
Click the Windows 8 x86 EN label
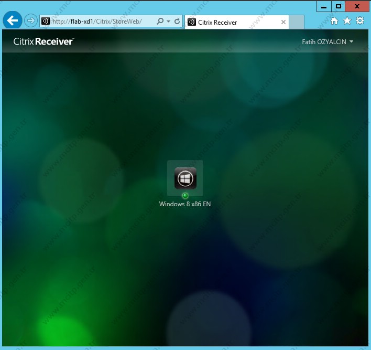click(x=185, y=204)
